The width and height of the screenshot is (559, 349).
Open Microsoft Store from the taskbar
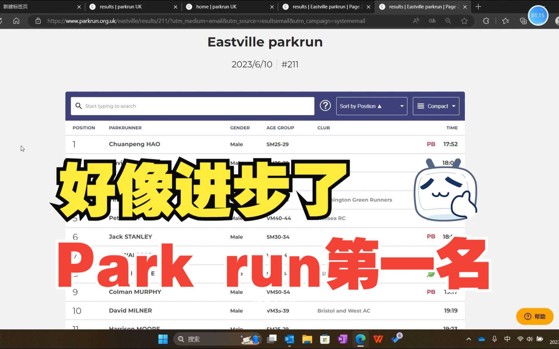click(x=325, y=339)
